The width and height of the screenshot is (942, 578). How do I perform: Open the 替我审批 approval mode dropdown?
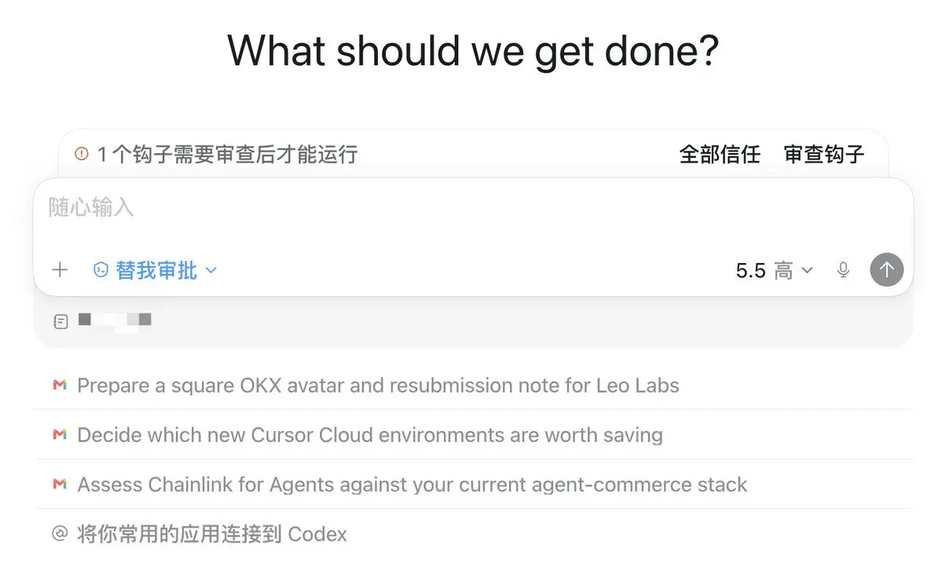pos(155,270)
